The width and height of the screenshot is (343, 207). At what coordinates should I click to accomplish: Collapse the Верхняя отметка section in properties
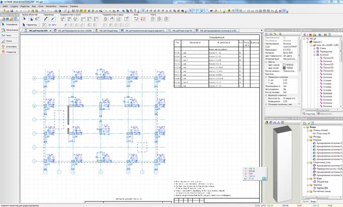pos(266,95)
